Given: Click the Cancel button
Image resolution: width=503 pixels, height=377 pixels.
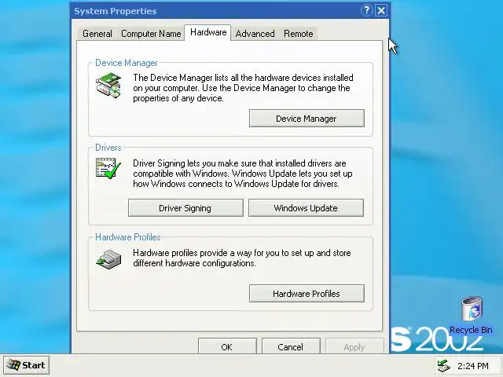Looking at the screenshot, I should click(x=291, y=346).
